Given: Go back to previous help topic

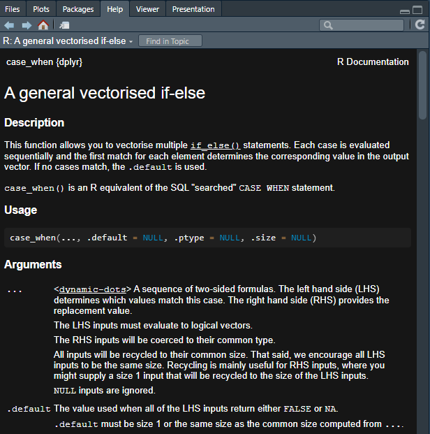Looking at the screenshot, I should (9, 25).
